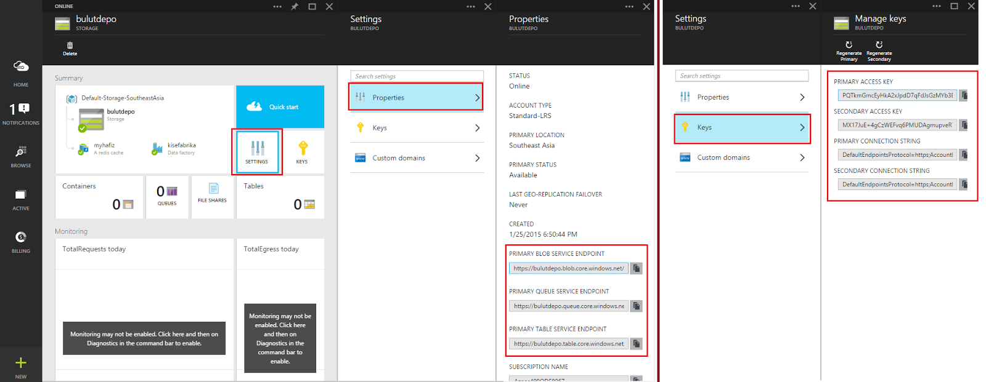Open the Quick start tile
This screenshot has width=986, height=382.
pos(280,106)
